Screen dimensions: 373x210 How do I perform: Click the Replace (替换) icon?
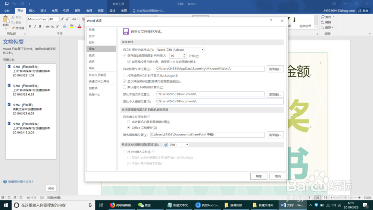(x=323, y=22)
